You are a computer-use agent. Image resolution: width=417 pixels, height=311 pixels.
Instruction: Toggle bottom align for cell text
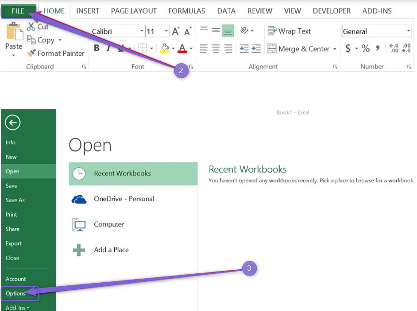click(228, 31)
